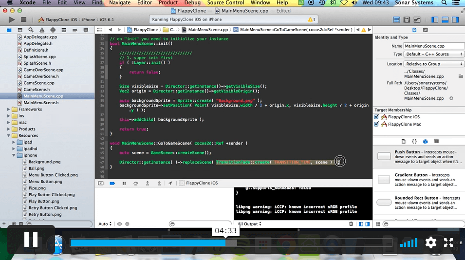Step out in the debug bar
The height and width of the screenshot is (260, 465).
click(x=159, y=183)
